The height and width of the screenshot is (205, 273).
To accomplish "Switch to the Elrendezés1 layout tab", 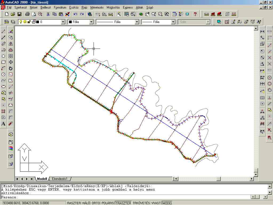I will pos(60,179).
